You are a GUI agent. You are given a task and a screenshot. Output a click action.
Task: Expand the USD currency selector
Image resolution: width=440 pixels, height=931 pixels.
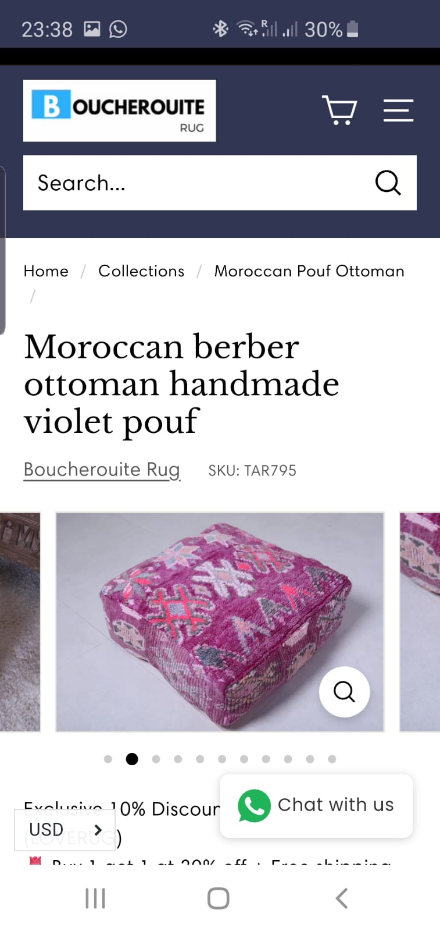click(x=65, y=830)
